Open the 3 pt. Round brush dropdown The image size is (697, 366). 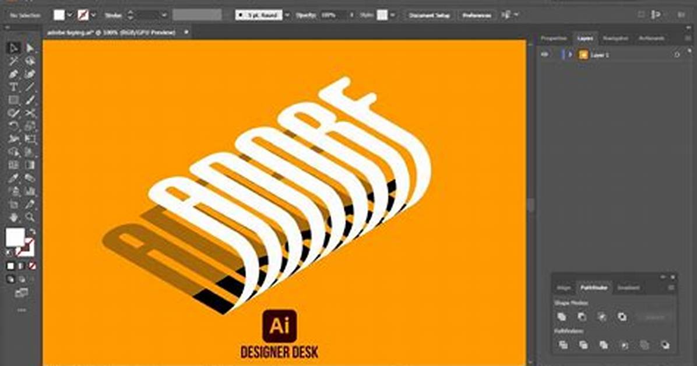pyautogui.click(x=287, y=15)
